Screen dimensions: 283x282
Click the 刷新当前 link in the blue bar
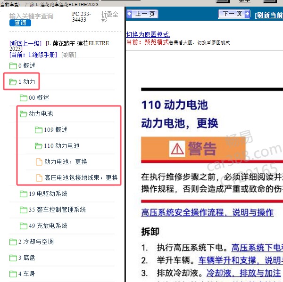(269, 16)
